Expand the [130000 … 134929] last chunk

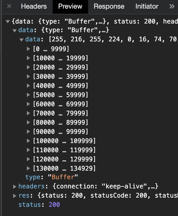(28, 168)
